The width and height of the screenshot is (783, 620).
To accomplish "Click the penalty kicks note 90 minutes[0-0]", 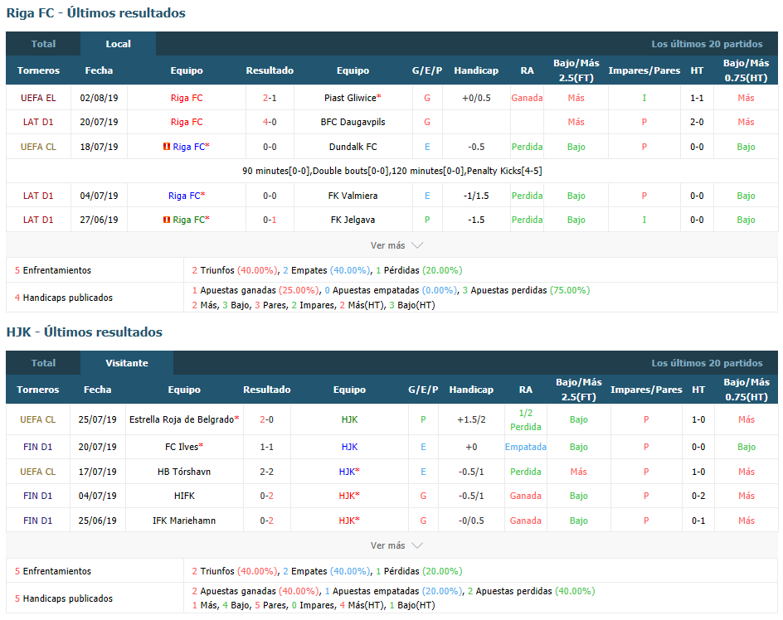I will coord(392,171).
